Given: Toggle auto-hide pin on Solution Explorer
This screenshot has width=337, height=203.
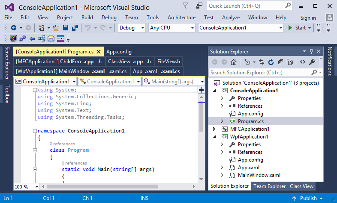Looking at the screenshot, I should pyautogui.click(x=311, y=51).
